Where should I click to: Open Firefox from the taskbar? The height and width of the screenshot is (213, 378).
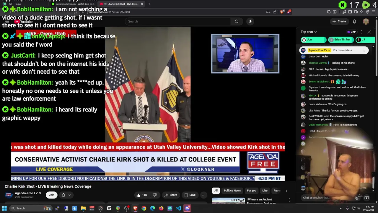[x=161, y=208]
